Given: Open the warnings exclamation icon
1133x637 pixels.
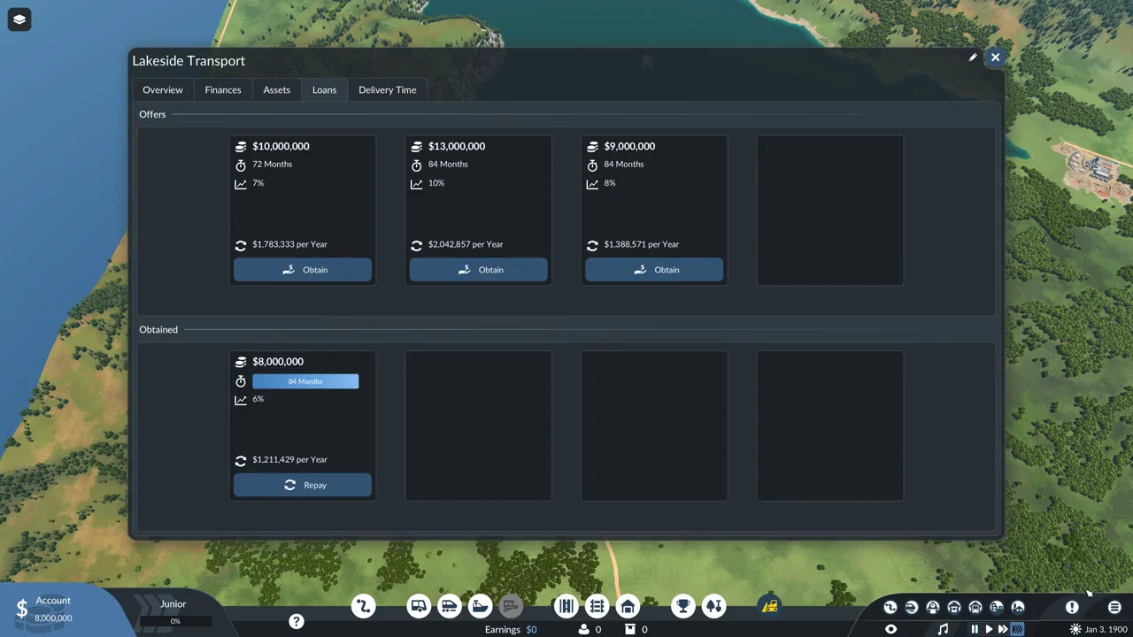Looking at the screenshot, I should click(x=1072, y=607).
